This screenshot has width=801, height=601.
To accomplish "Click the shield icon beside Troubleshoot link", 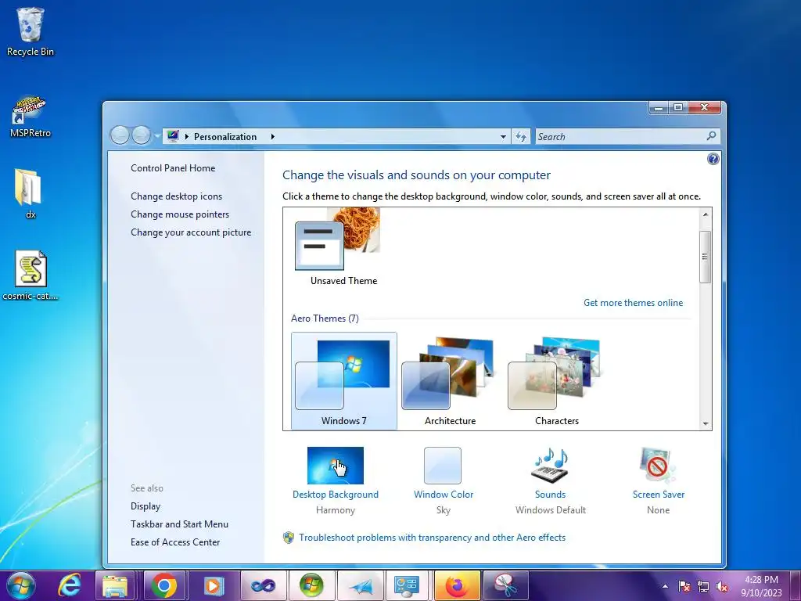I will pos(289,538).
